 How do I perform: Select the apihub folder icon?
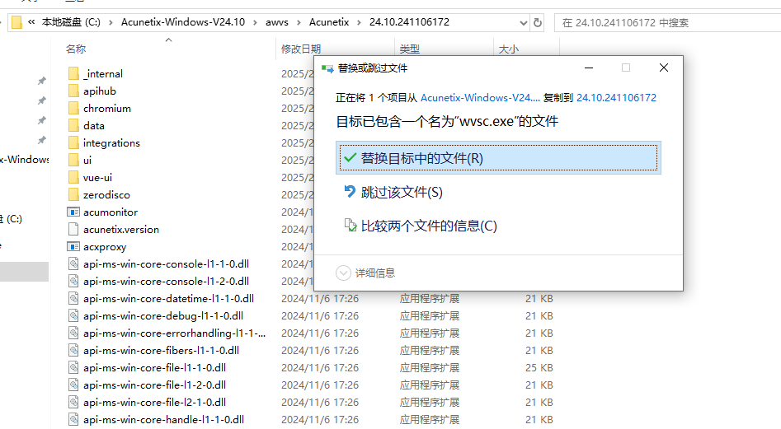point(73,91)
